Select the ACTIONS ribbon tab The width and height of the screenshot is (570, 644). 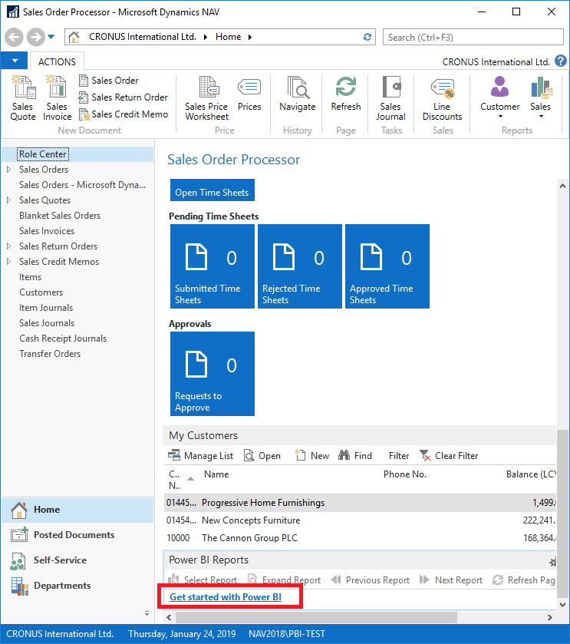[57, 61]
